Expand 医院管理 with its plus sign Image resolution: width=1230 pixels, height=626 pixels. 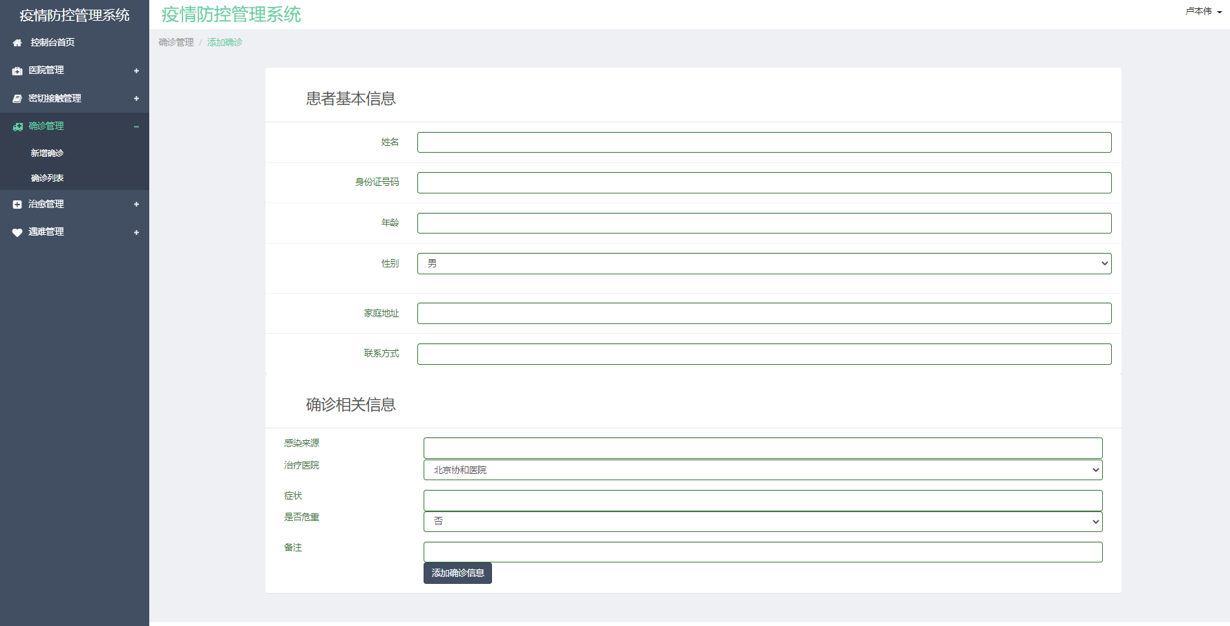(136, 70)
